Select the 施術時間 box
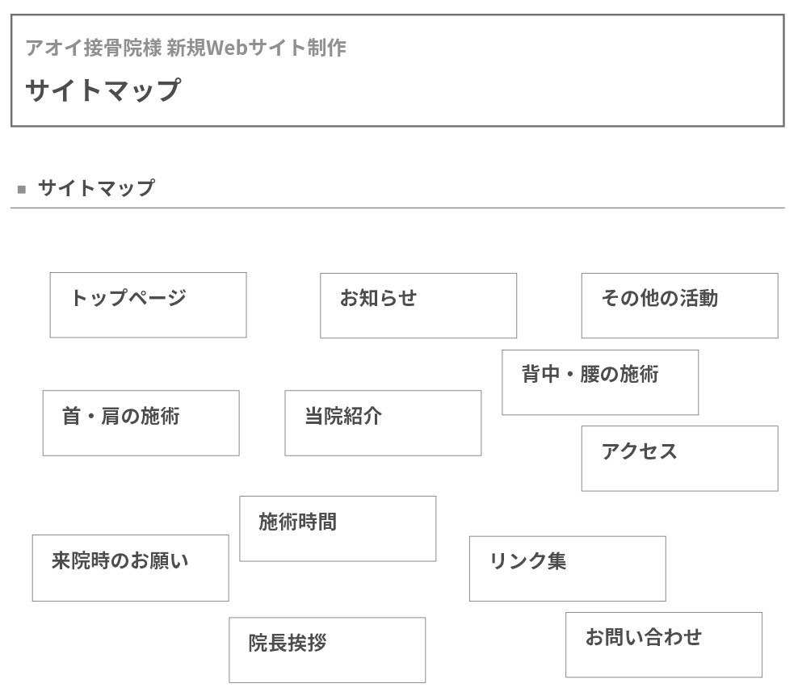 click(x=338, y=528)
